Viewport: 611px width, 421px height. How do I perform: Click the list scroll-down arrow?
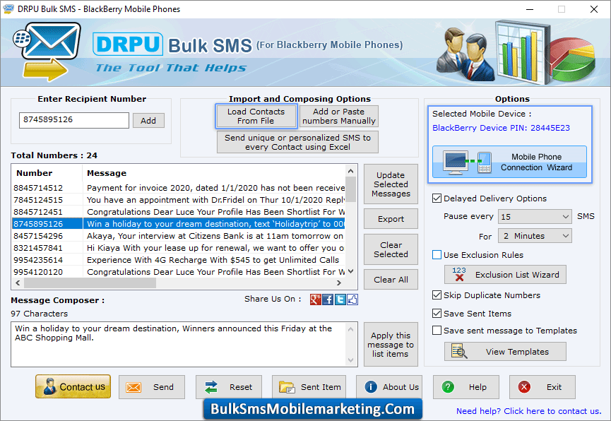pos(350,271)
